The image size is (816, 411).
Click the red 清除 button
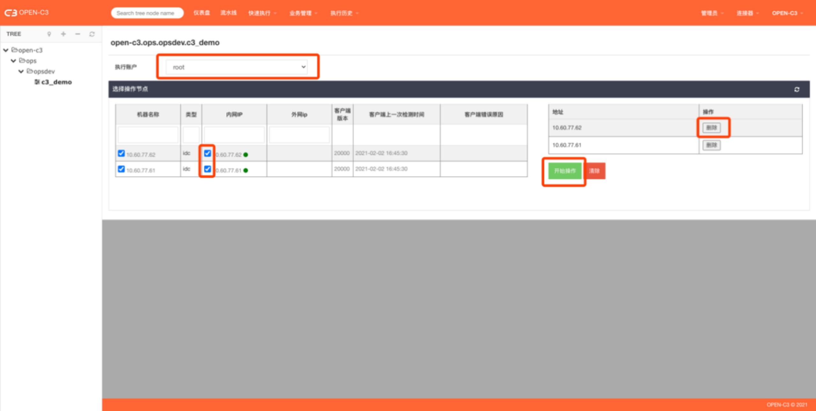pos(594,171)
